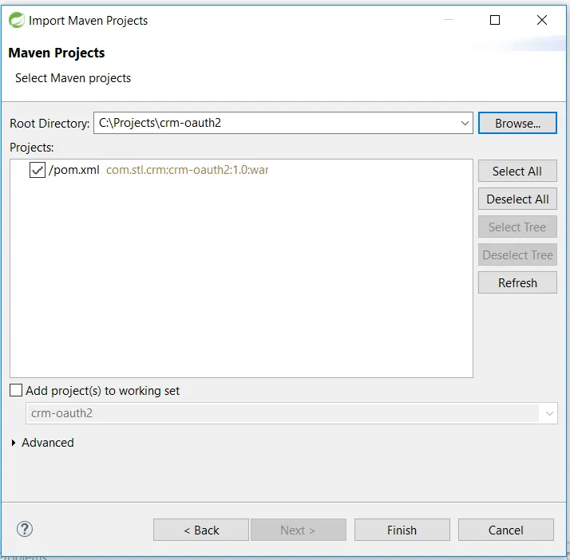Image resolution: width=570 pixels, height=560 pixels.
Task: Open the working set crm-oauth2 dropdown
Action: 549,413
